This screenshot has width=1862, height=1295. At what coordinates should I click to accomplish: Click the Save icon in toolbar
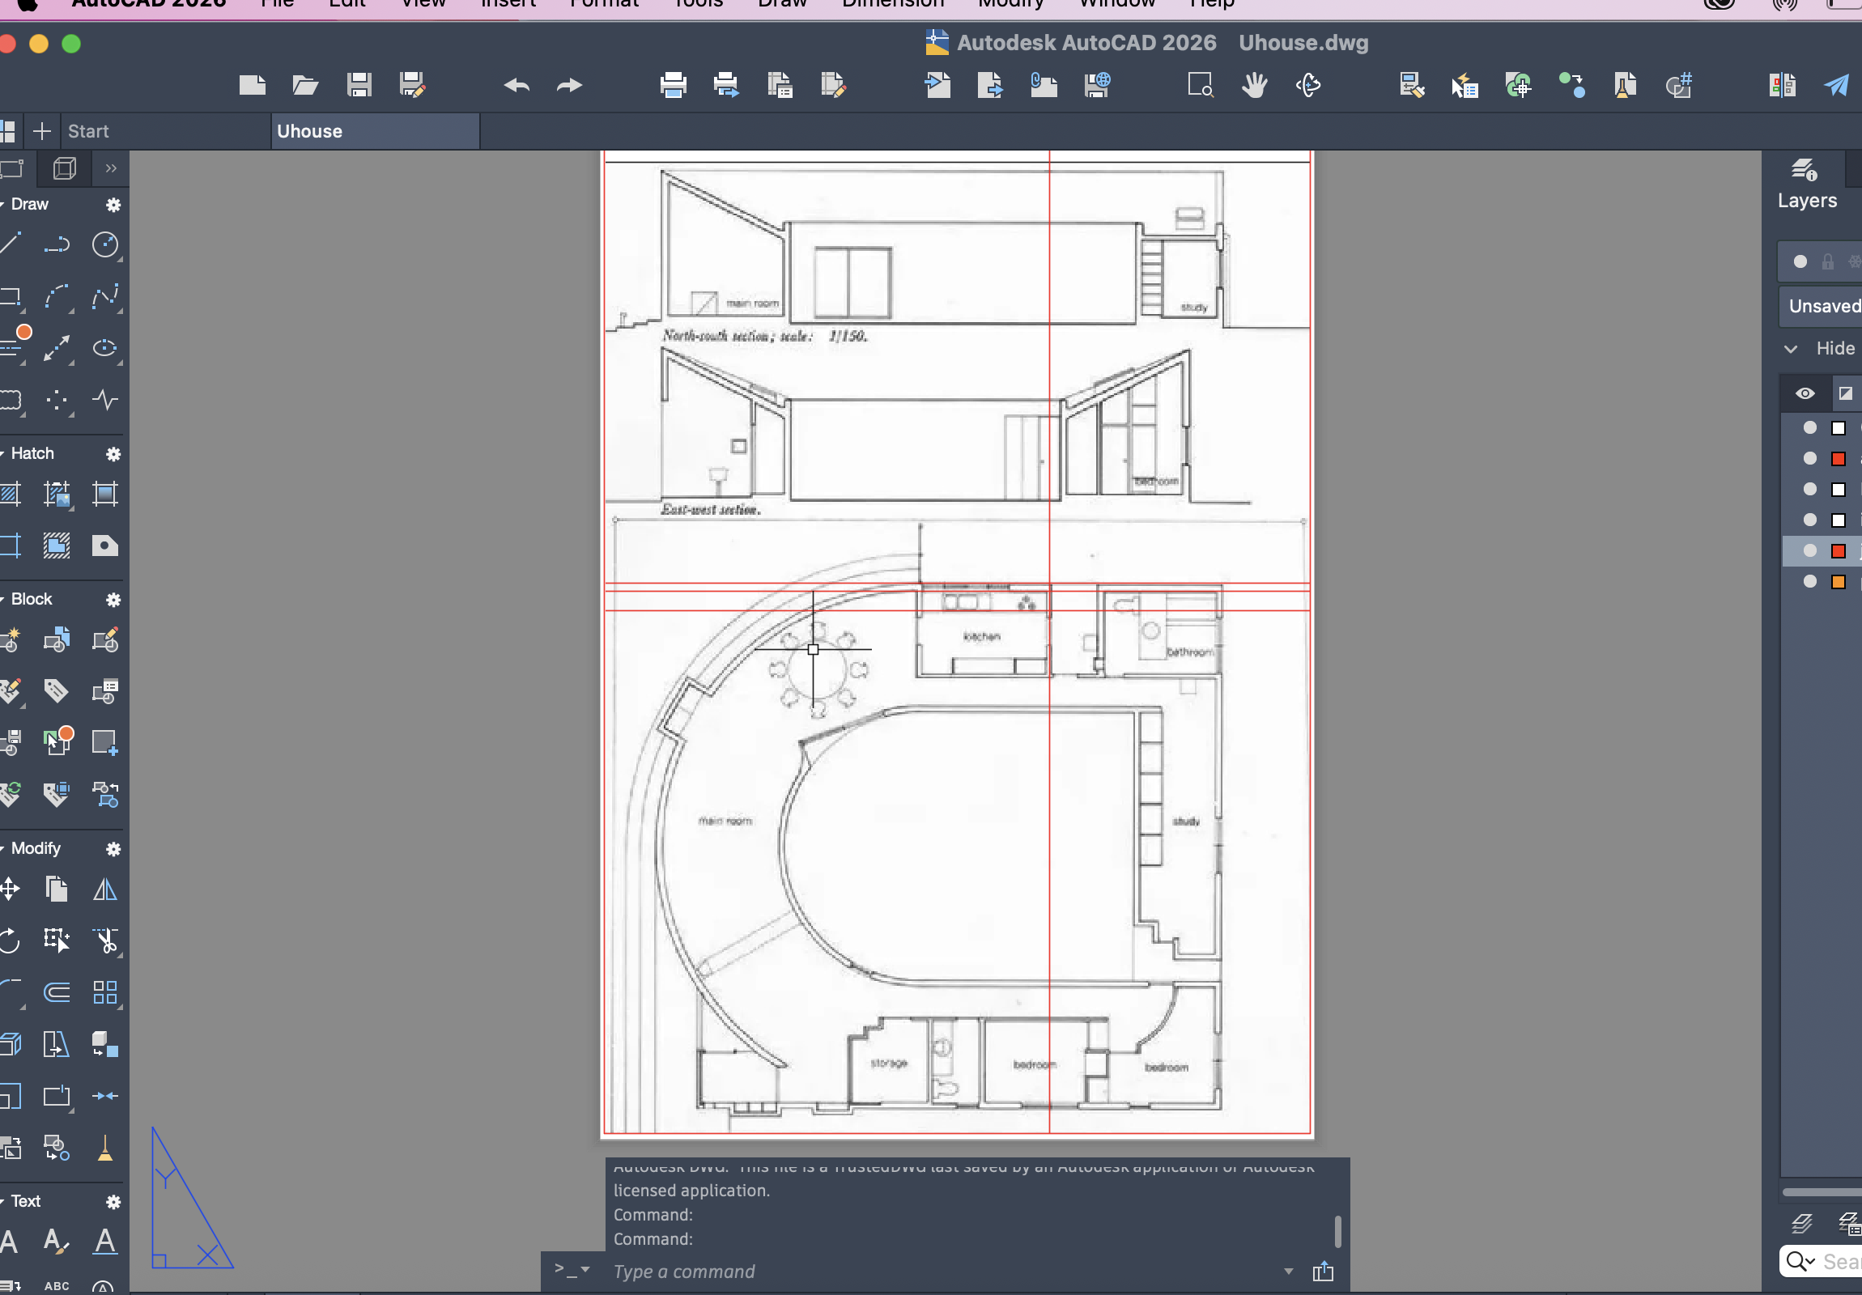point(359,85)
